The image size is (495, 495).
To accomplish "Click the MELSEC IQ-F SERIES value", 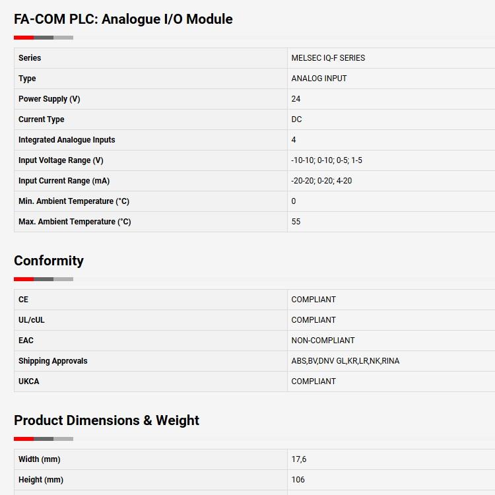I will (328, 58).
